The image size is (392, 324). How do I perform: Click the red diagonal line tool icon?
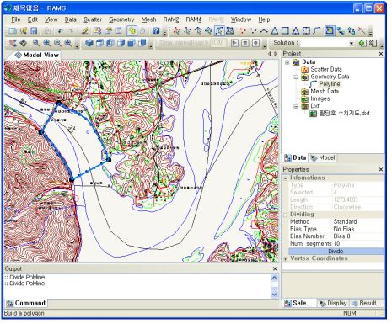point(362,31)
